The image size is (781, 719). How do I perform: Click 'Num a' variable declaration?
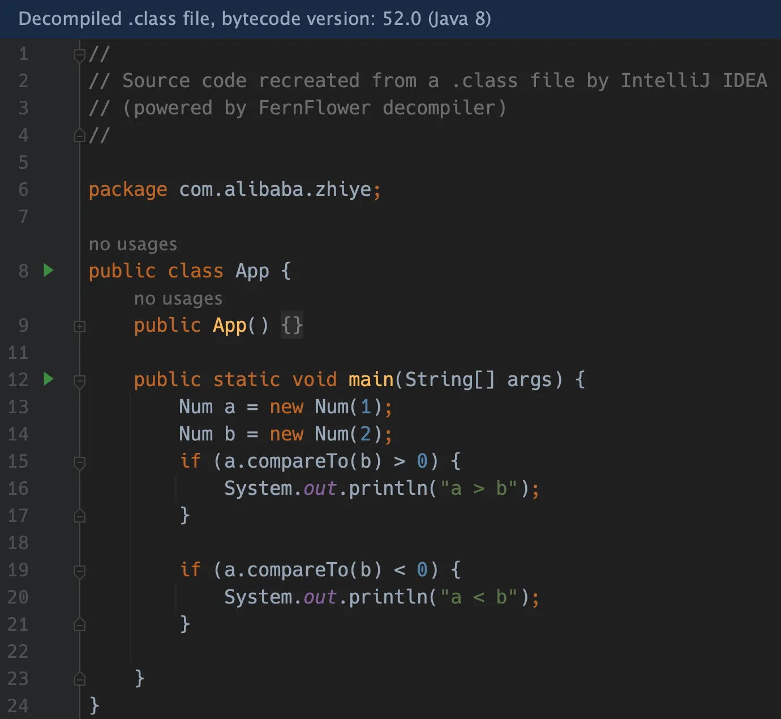pos(207,406)
